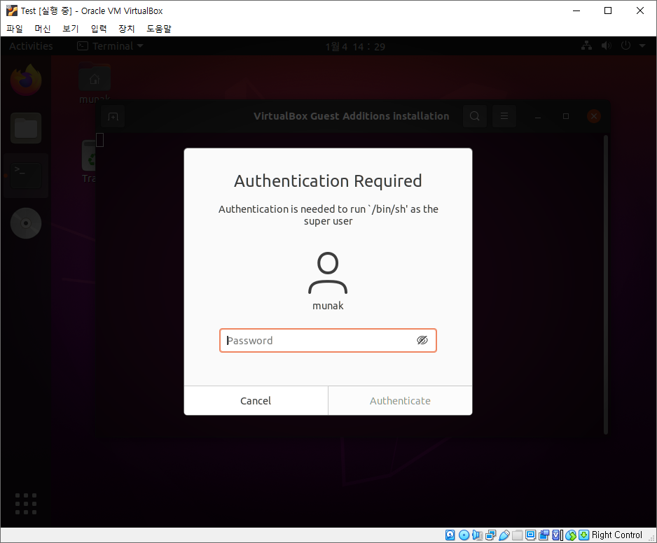Click the hard disk activity status icon
The image size is (657, 543).
450,535
